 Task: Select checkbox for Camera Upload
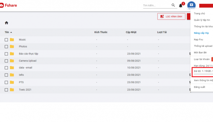tap(6, 61)
